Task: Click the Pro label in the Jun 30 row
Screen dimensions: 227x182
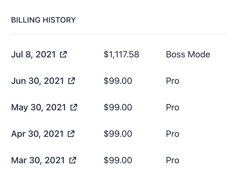Action: (x=173, y=81)
